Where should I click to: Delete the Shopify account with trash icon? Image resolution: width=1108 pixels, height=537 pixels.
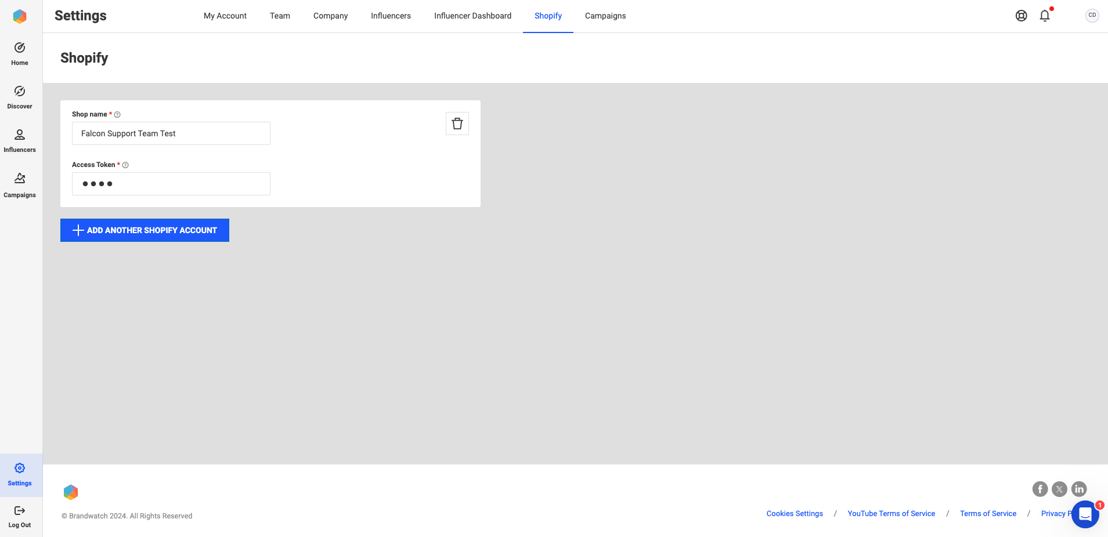pos(457,124)
